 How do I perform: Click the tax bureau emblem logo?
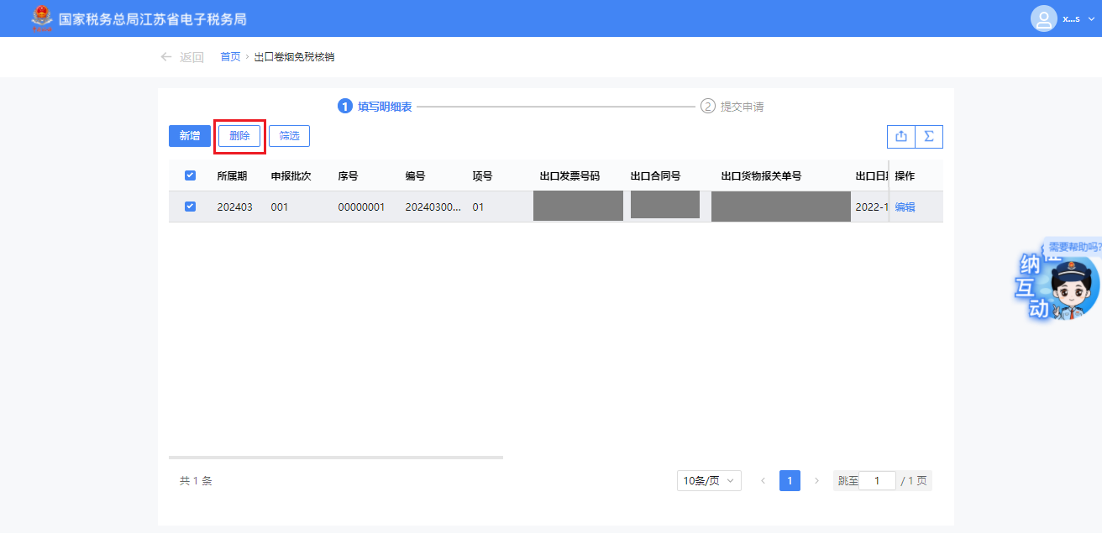point(41,18)
